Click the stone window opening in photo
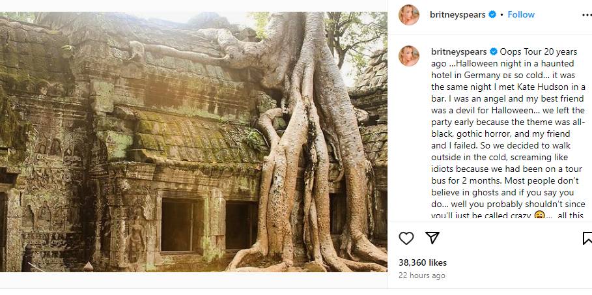 (x=176, y=225)
